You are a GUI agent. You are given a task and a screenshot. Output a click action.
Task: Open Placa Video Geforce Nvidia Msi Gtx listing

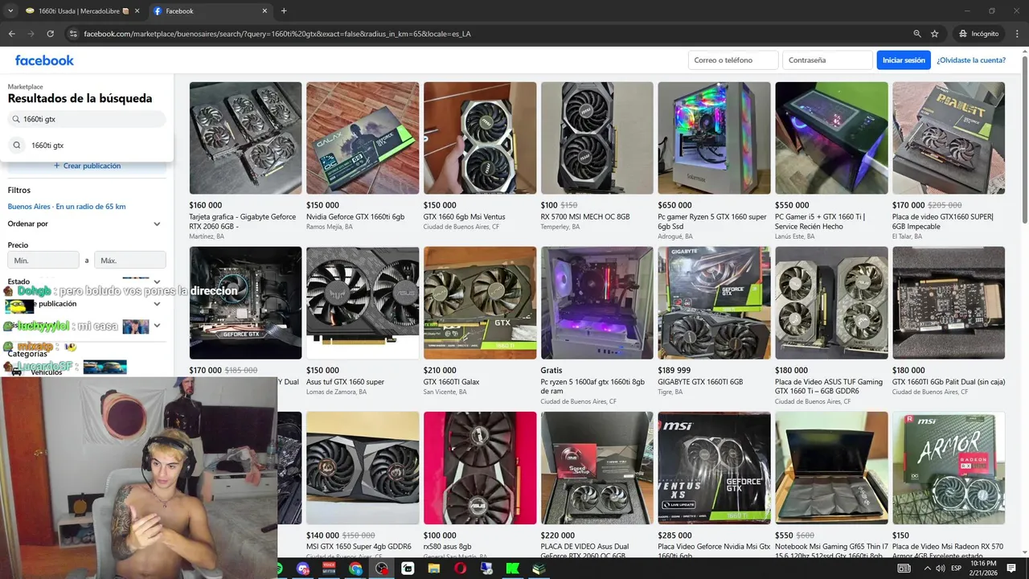[714, 484]
